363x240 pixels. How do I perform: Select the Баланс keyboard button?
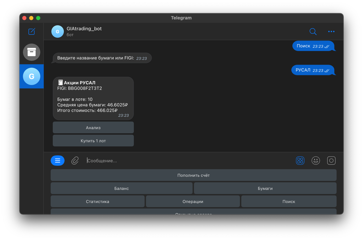coord(122,188)
